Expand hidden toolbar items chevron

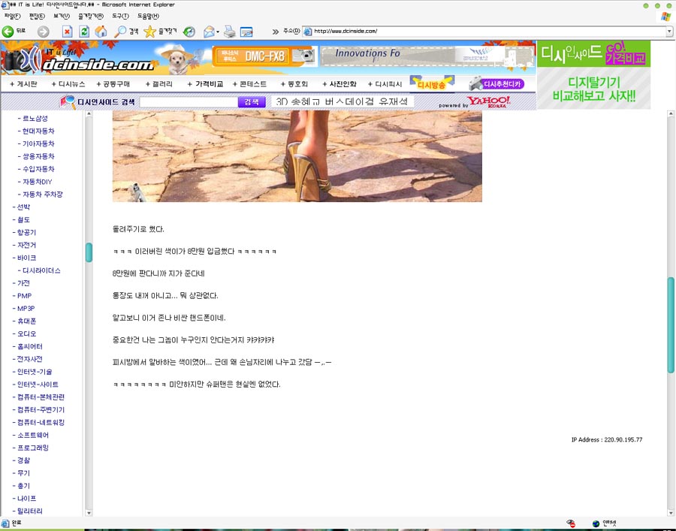pyautogui.click(x=276, y=32)
